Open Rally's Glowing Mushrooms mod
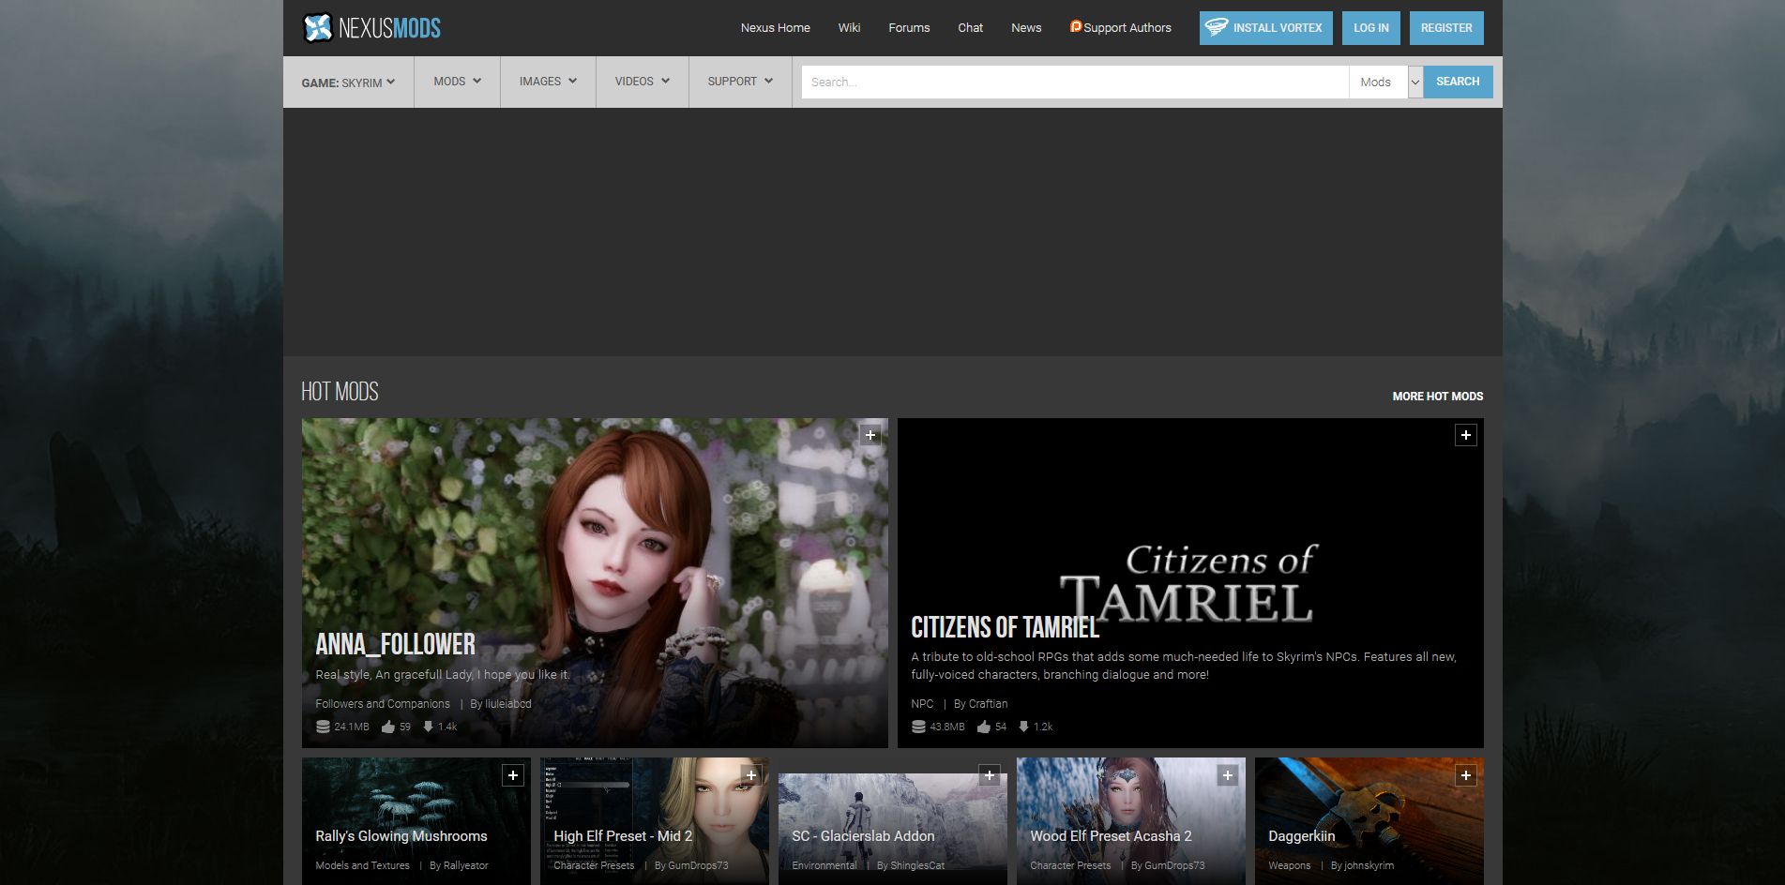This screenshot has width=1785, height=885. [x=401, y=836]
